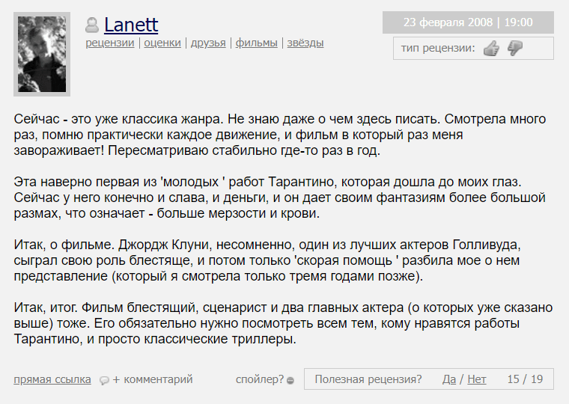The height and width of the screenshot is (404, 569).
Task: Open the рецензии link under the username
Action: (110, 43)
